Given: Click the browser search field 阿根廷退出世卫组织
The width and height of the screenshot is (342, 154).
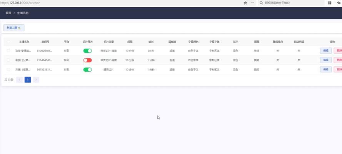Looking at the screenshot, I should (291, 3).
